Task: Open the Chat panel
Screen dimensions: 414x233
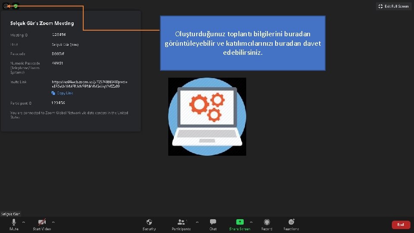Action: coord(213,225)
